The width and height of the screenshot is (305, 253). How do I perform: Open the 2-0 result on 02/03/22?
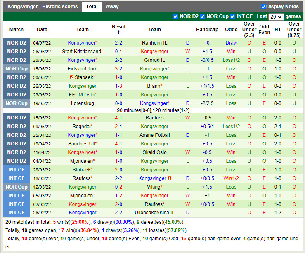pyautogui.click(x=118, y=204)
